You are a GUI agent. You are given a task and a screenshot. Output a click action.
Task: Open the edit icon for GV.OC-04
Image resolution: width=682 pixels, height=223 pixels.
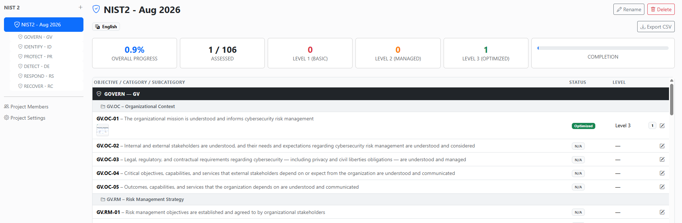[x=662, y=173]
